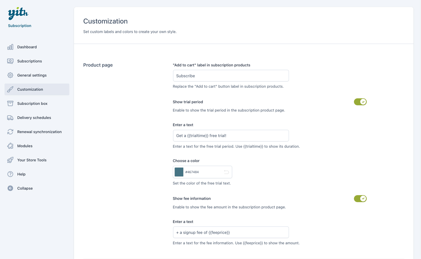Focus the "Add to cart" label field
This screenshot has height=259, width=421.
pos(230,76)
